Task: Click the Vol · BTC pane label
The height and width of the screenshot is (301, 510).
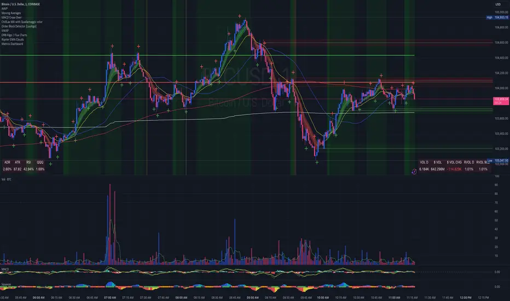Action: [x=7, y=180]
